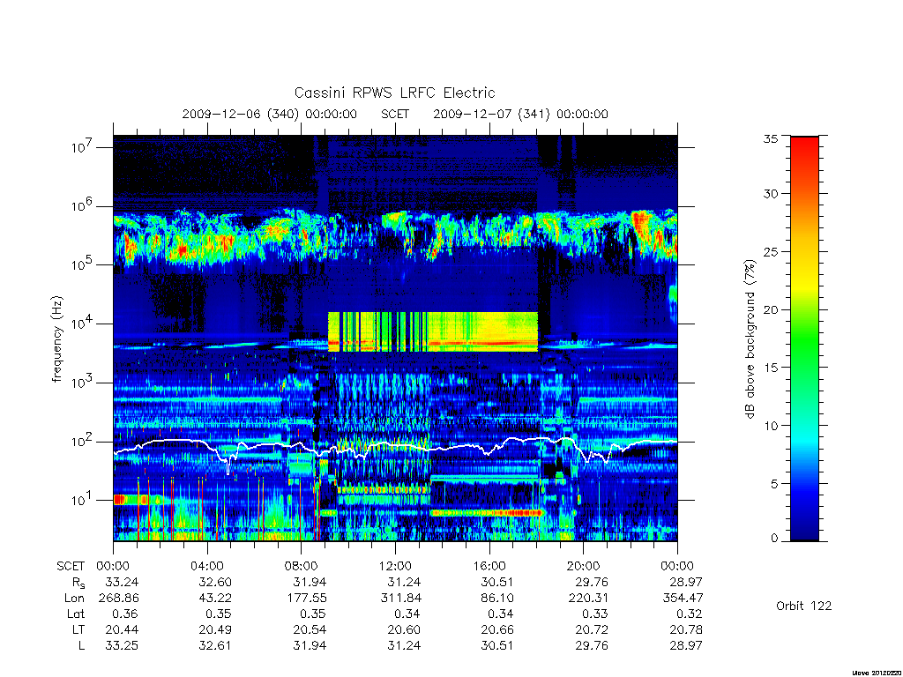The height and width of the screenshot is (677, 903).
Task: Click the color bar value 5
Action: pyautogui.click(x=774, y=484)
